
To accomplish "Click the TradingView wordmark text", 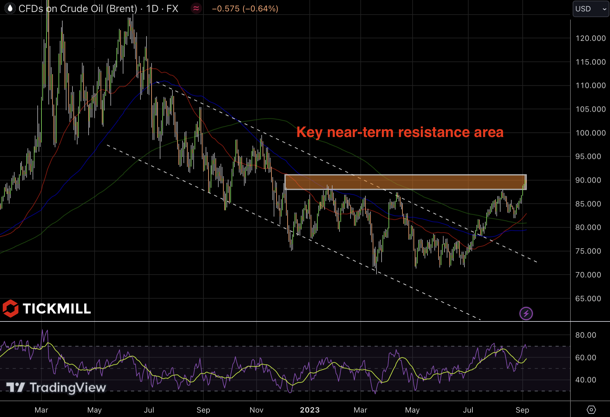I will tap(68, 388).
